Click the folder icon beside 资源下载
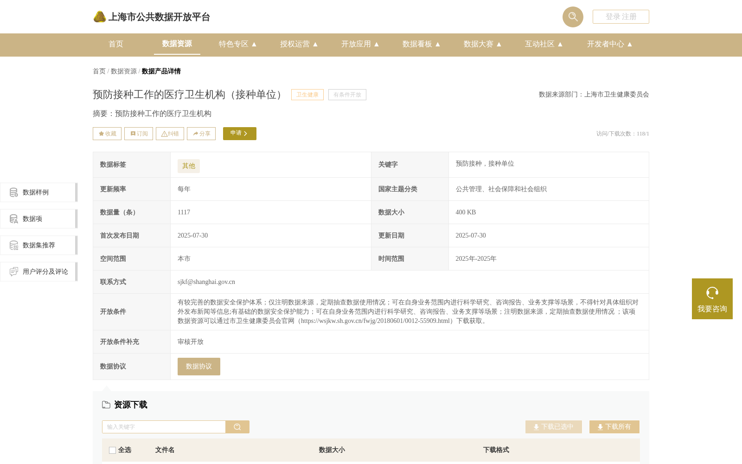This screenshot has width=742, height=464. [x=106, y=405]
